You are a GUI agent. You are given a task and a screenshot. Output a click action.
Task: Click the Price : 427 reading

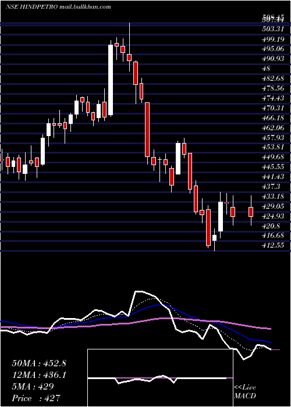click(x=36, y=398)
